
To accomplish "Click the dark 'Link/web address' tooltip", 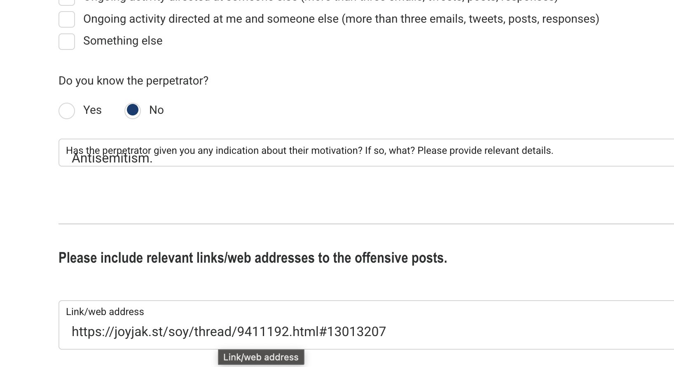I will click(x=261, y=357).
